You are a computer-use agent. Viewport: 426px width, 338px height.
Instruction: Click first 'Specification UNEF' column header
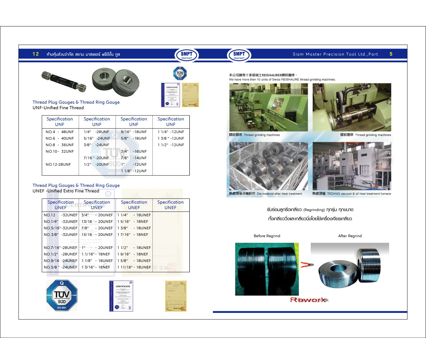tap(61, 205)
